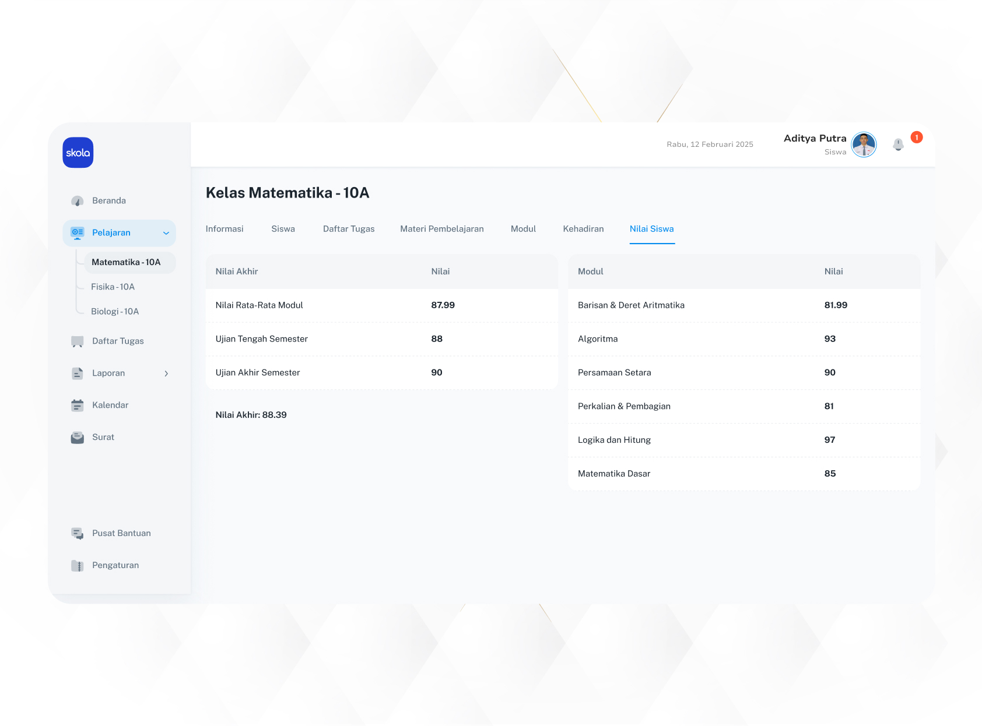This screenshot has height=726, width=982.
Task: Switch to the Kehadiran tab
Action: click(583, 229)
